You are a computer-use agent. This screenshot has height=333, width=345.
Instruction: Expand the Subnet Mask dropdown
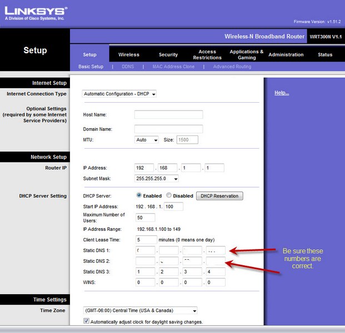pyautogui.click(x=157, y=179)
